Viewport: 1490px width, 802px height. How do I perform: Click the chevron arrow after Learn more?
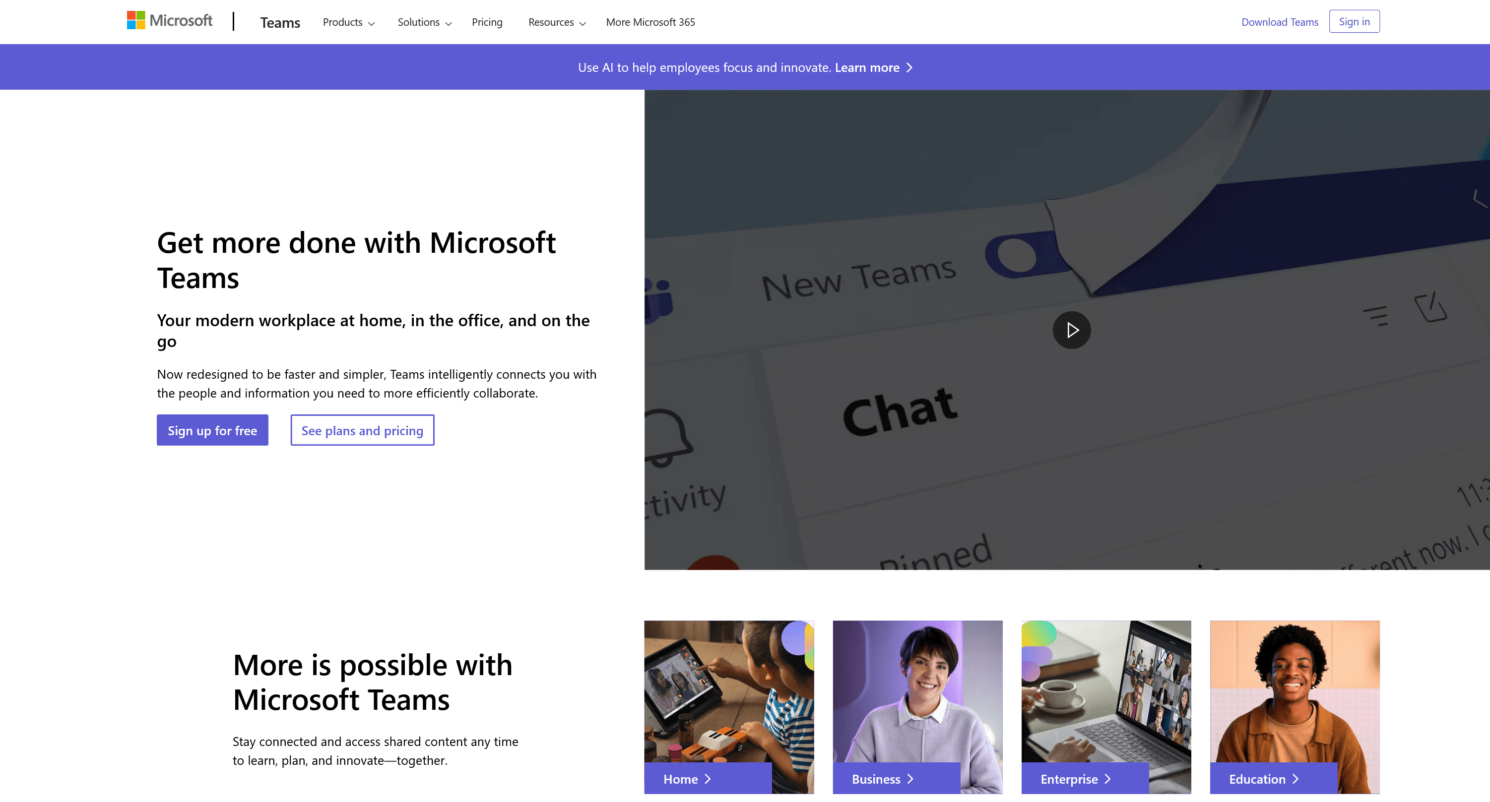909,67
